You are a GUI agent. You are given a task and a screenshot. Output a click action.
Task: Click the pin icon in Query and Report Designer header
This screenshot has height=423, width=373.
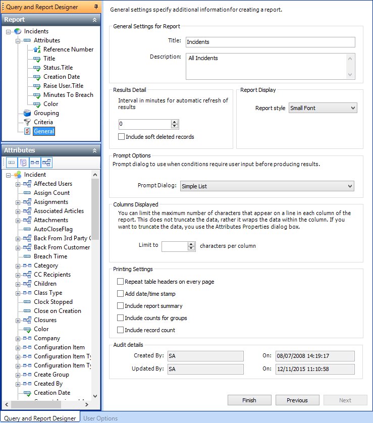pyautogui.click(x=96, y=7)
